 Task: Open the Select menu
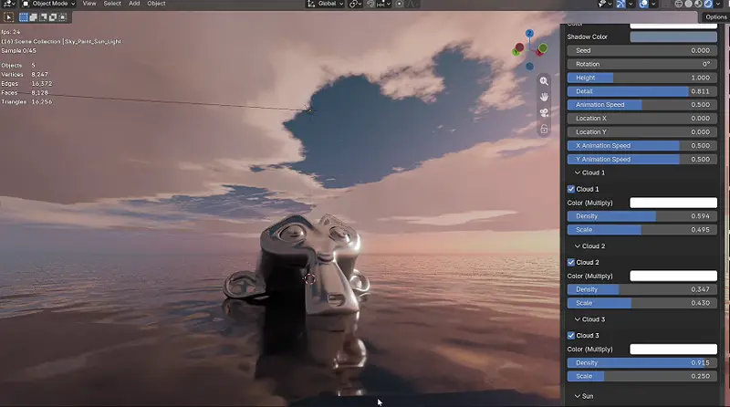112,4
